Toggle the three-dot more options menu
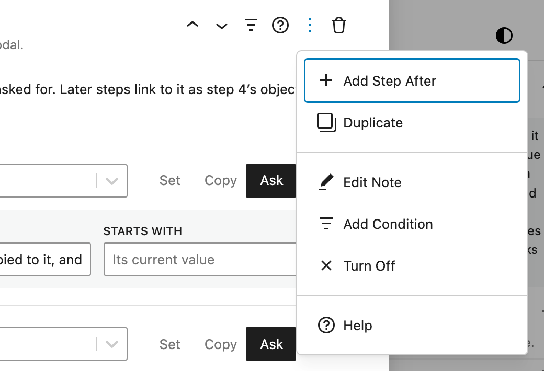Screen dimensions: 544x371 (310, 25)
